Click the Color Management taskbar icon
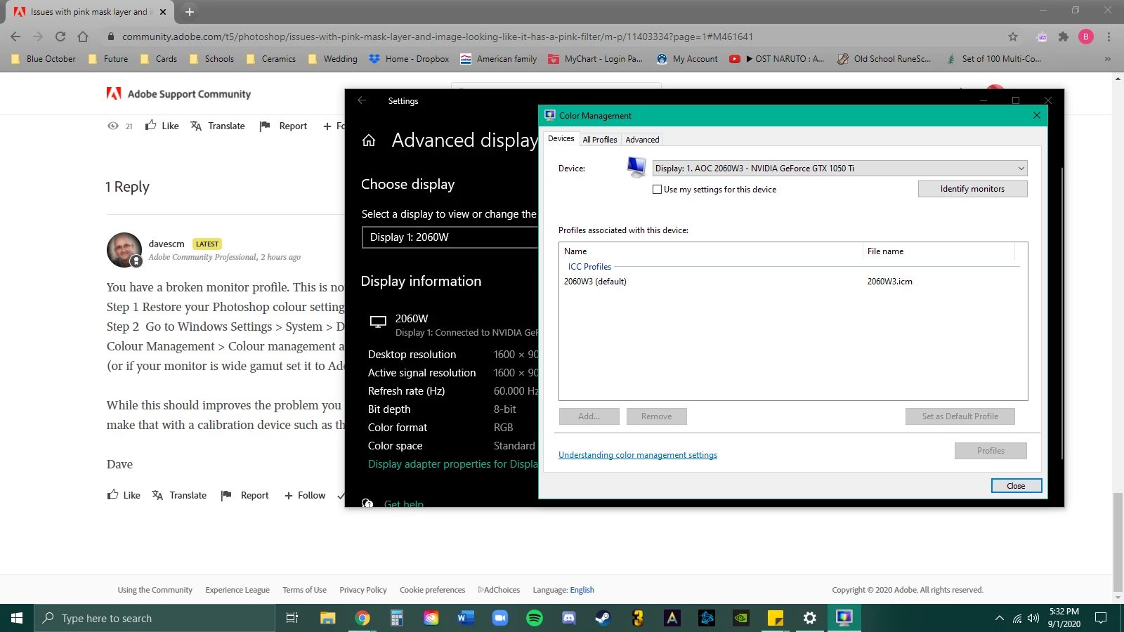 click(844, 618)
